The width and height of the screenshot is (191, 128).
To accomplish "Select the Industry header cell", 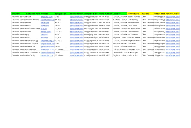I will click(x=19, y=14).
